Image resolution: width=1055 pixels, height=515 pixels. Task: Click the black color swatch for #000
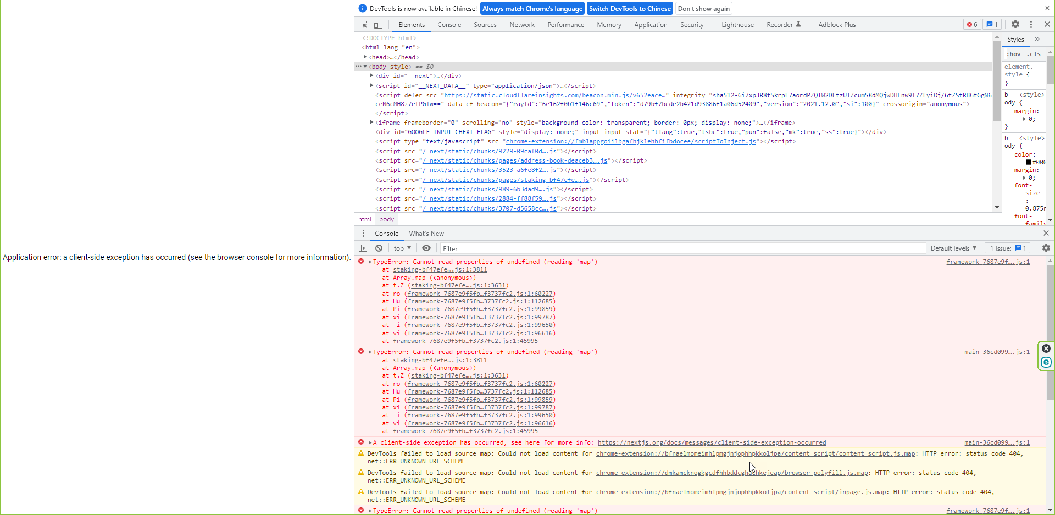click(1029, 162)
